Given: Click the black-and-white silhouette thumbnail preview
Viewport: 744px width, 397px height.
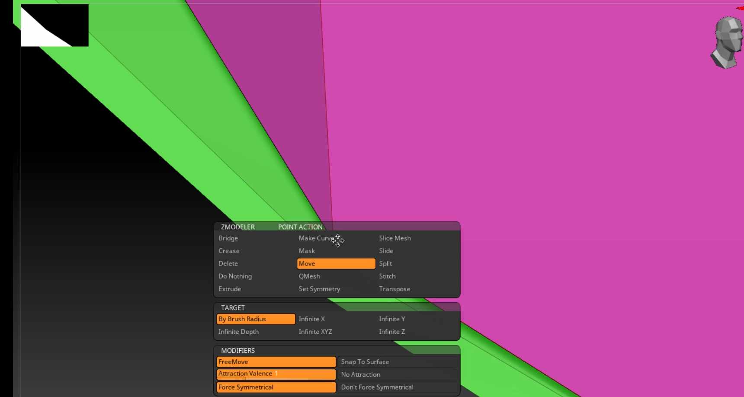Looking at the screenshot, I should tap(55, 25).
